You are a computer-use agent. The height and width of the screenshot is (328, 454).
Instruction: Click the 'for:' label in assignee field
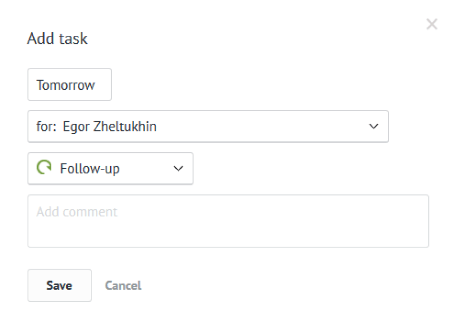point(46,127)
